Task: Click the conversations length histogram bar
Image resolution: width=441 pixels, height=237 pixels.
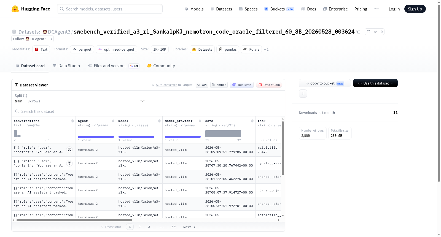Action: [x=15, y=134]
